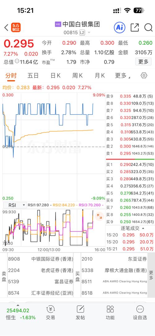Tap broker 5139 富昌证券
155x336 pixels.
point(41,281)
